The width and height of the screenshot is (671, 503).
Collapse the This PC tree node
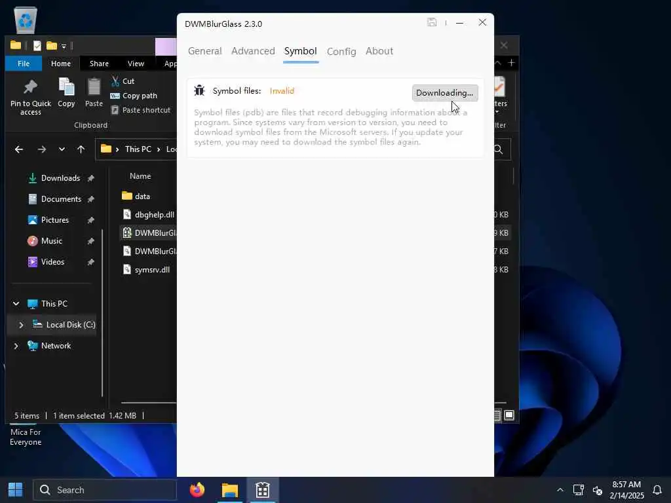pos(16,304)
